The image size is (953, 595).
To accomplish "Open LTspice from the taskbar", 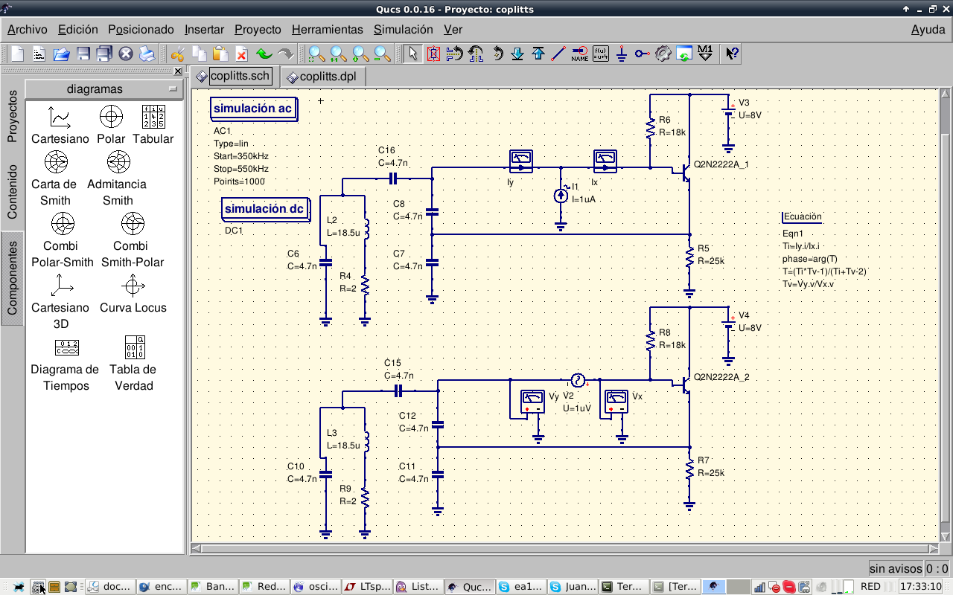I will (x=369, y=587).
